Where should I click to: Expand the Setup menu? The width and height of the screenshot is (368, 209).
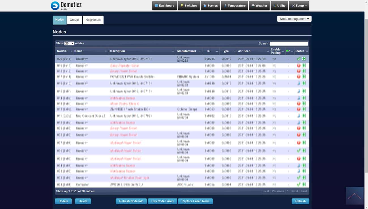(x=299, y=6)
